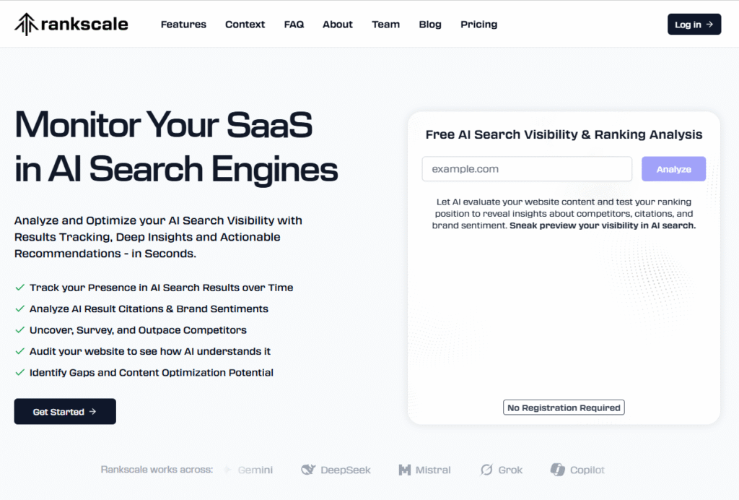739x500 pixels.
Task: Focus the example.com domain input field
Action: (x=527, y=169)
